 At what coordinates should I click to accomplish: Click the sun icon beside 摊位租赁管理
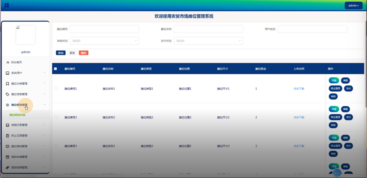[8, 105]
